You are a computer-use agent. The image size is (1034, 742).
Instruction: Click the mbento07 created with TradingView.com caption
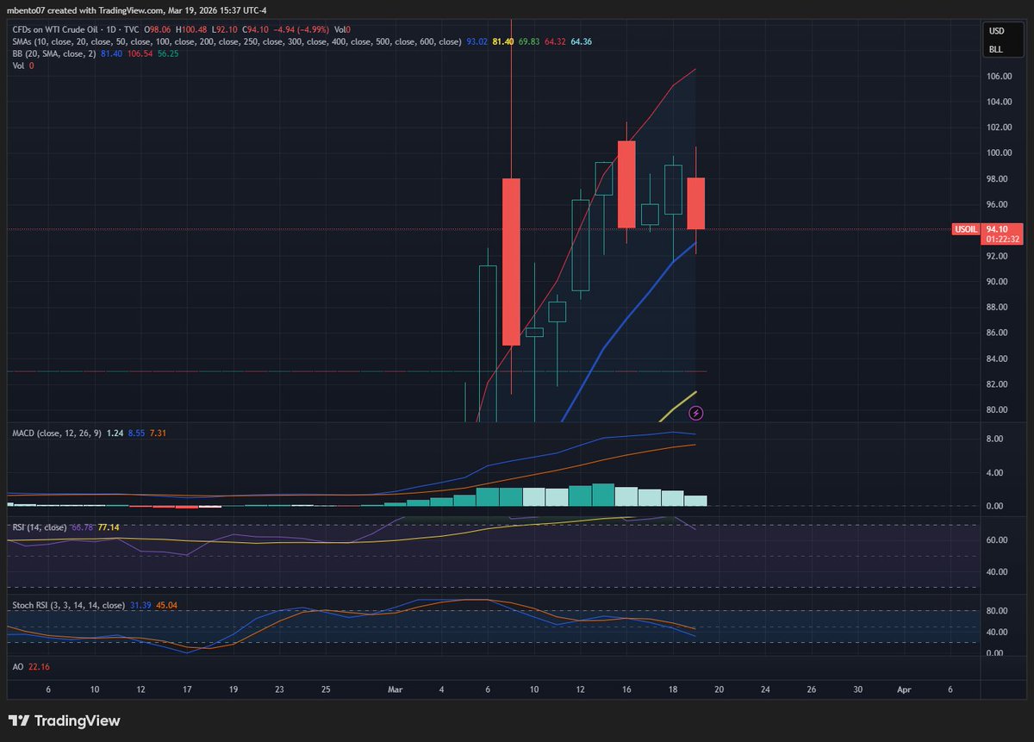[x=136, y=12]
